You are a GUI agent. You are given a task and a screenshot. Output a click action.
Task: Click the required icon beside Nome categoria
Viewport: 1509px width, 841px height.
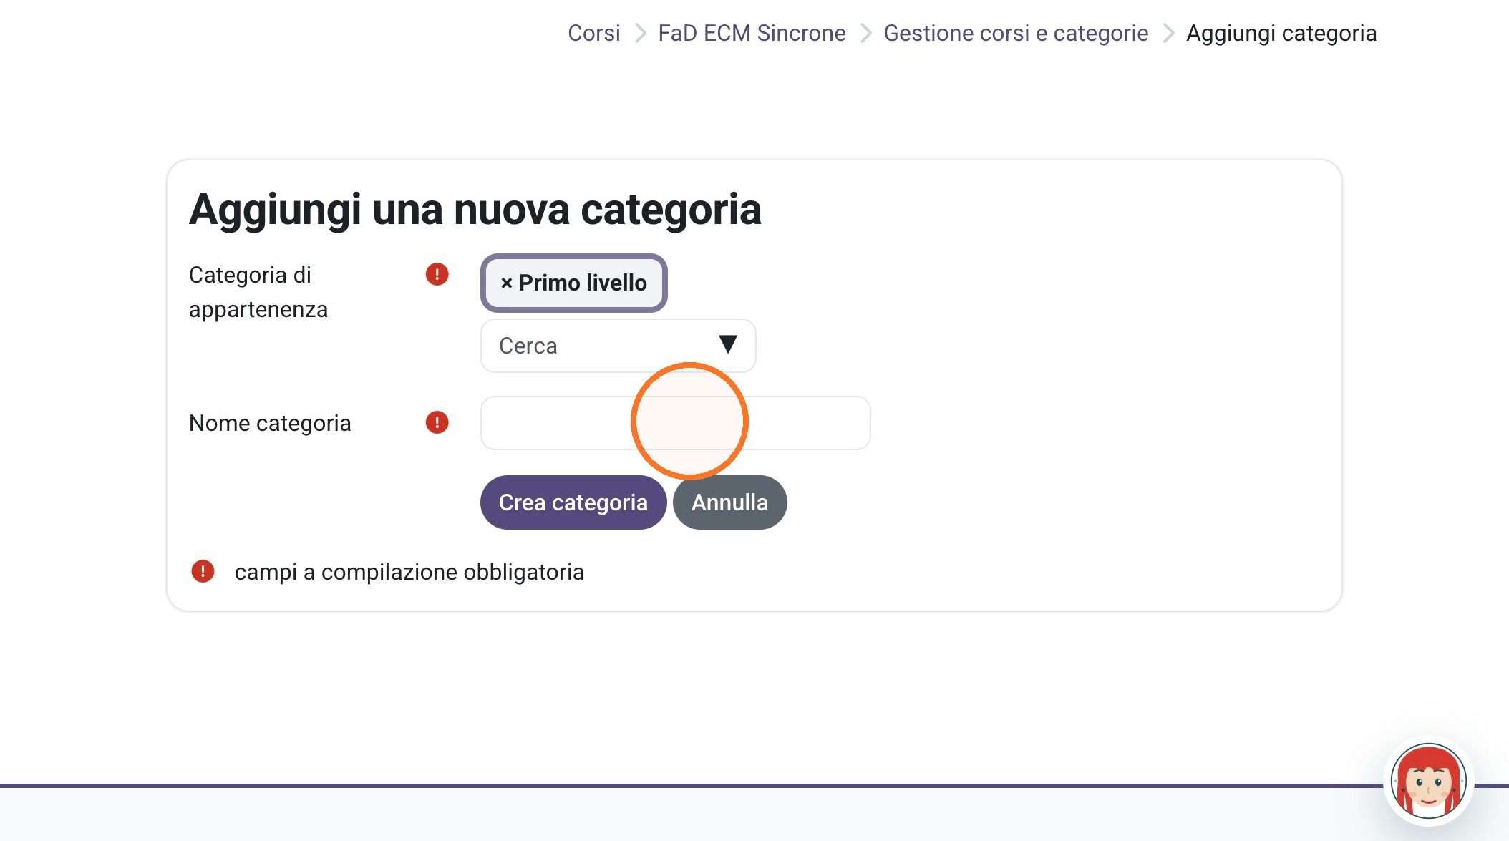tap(437, 422)
